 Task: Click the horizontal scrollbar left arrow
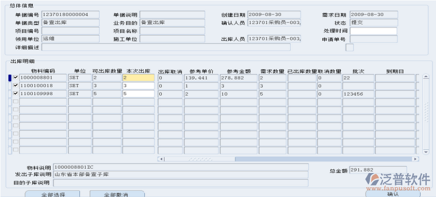161,159
